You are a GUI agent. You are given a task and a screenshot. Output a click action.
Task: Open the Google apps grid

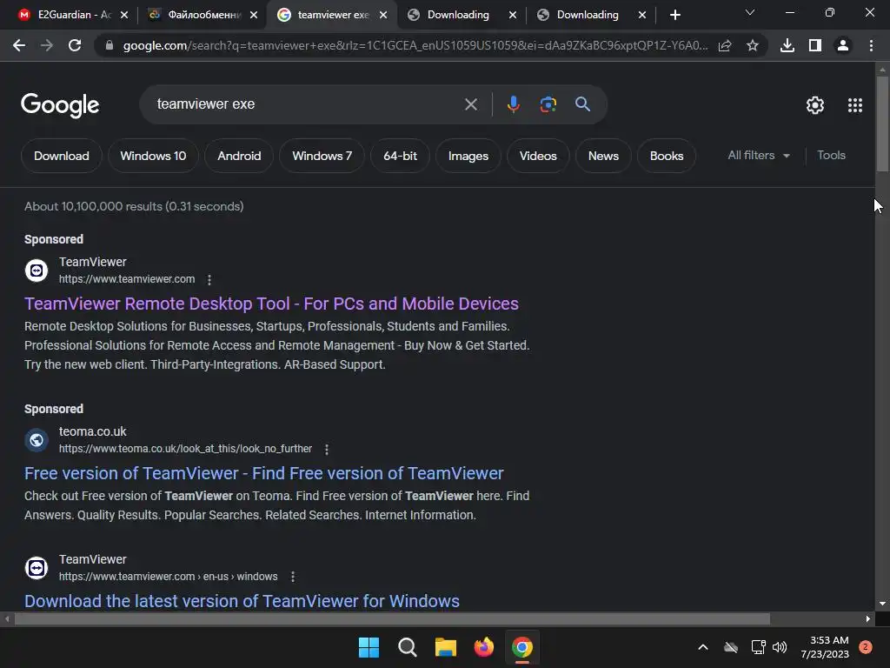point(855,105)
